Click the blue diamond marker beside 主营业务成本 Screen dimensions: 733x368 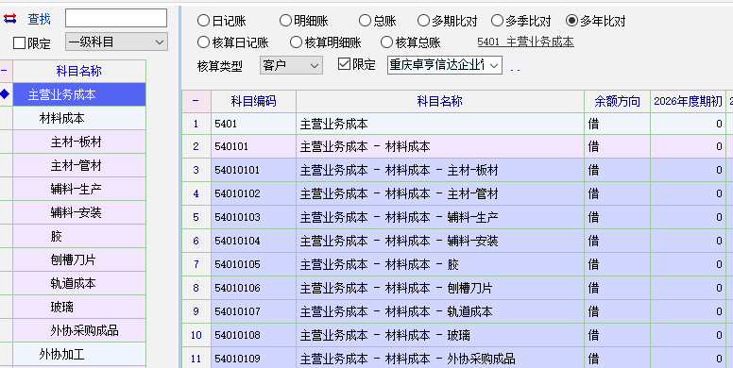point(5,94)
